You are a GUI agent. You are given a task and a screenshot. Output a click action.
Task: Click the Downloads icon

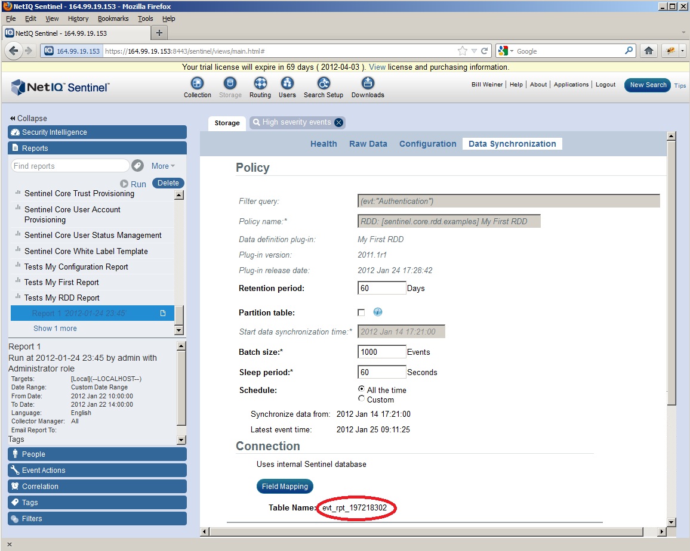click(x=368, y=83)
